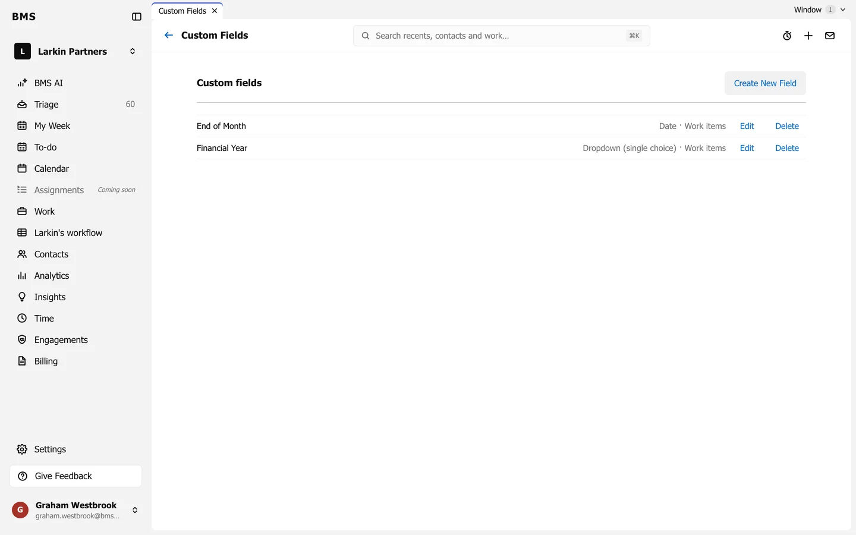Click the Insights lightbulb icon

(x=22, y=297)
